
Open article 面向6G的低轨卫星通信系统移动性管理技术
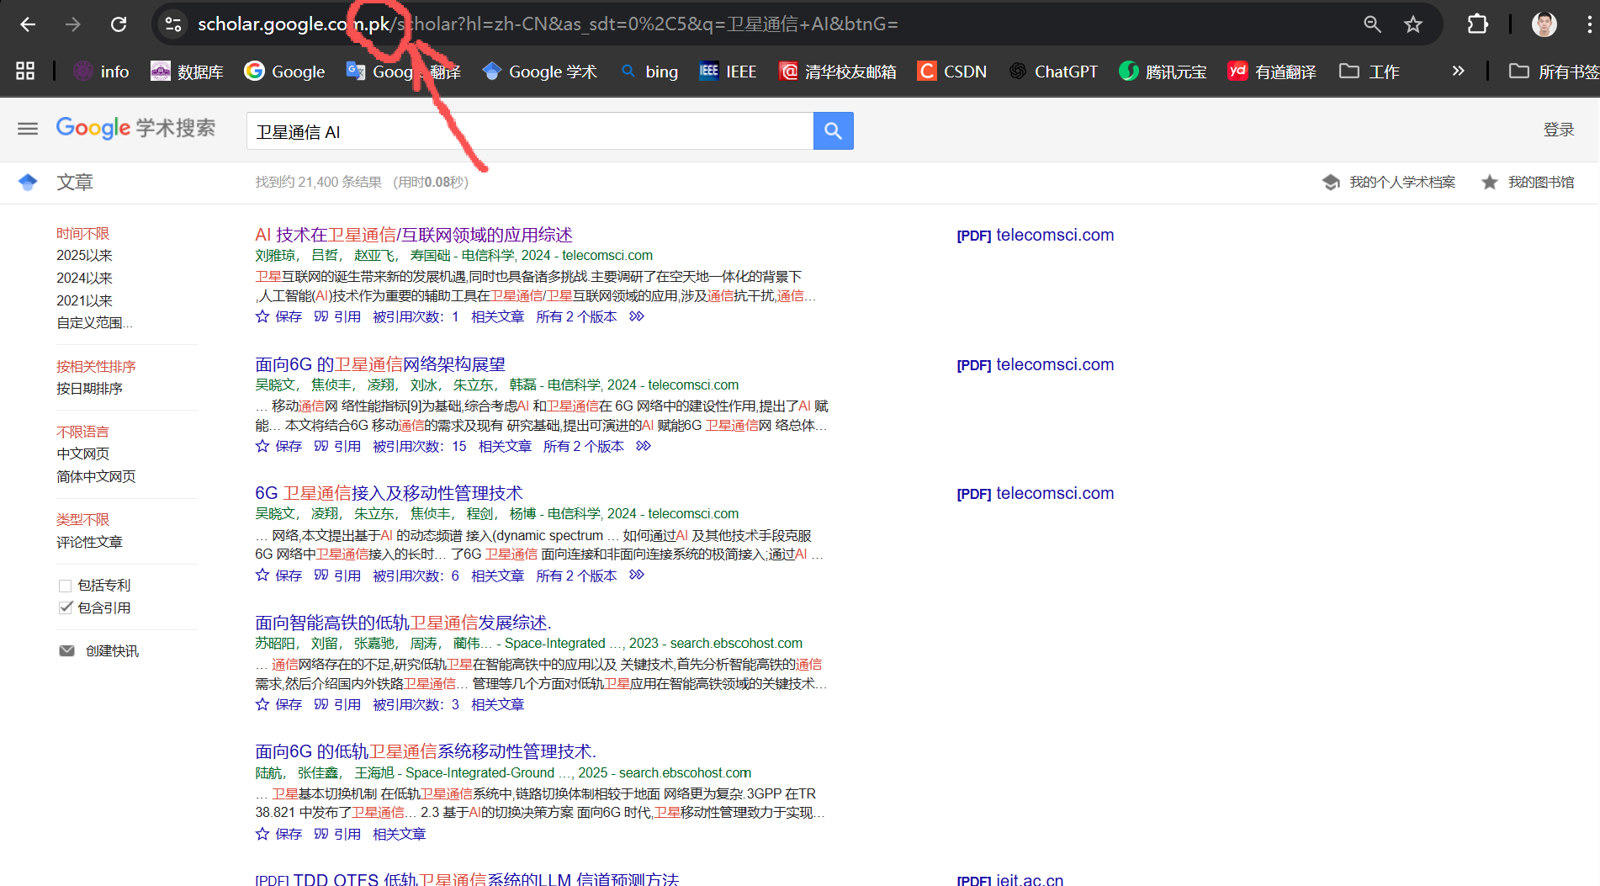tap(426, 751)
